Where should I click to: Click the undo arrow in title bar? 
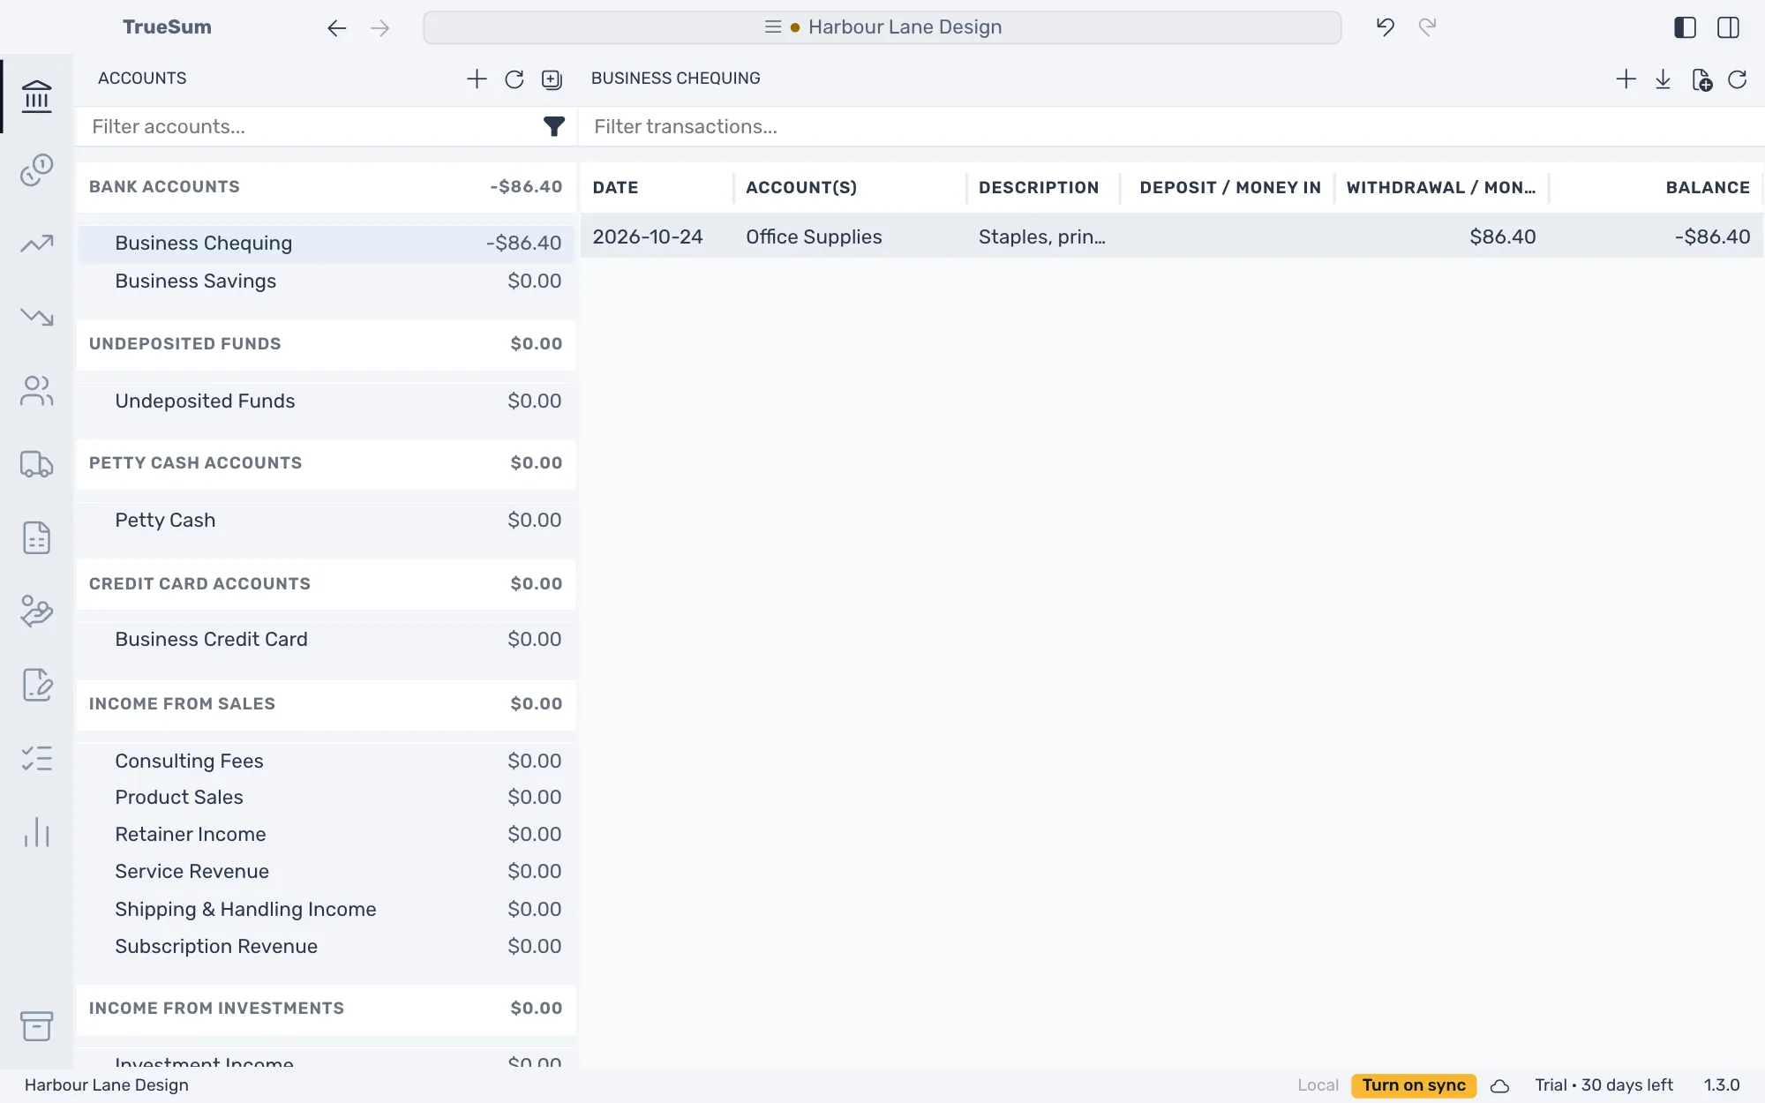click(x=1386, y=27)
